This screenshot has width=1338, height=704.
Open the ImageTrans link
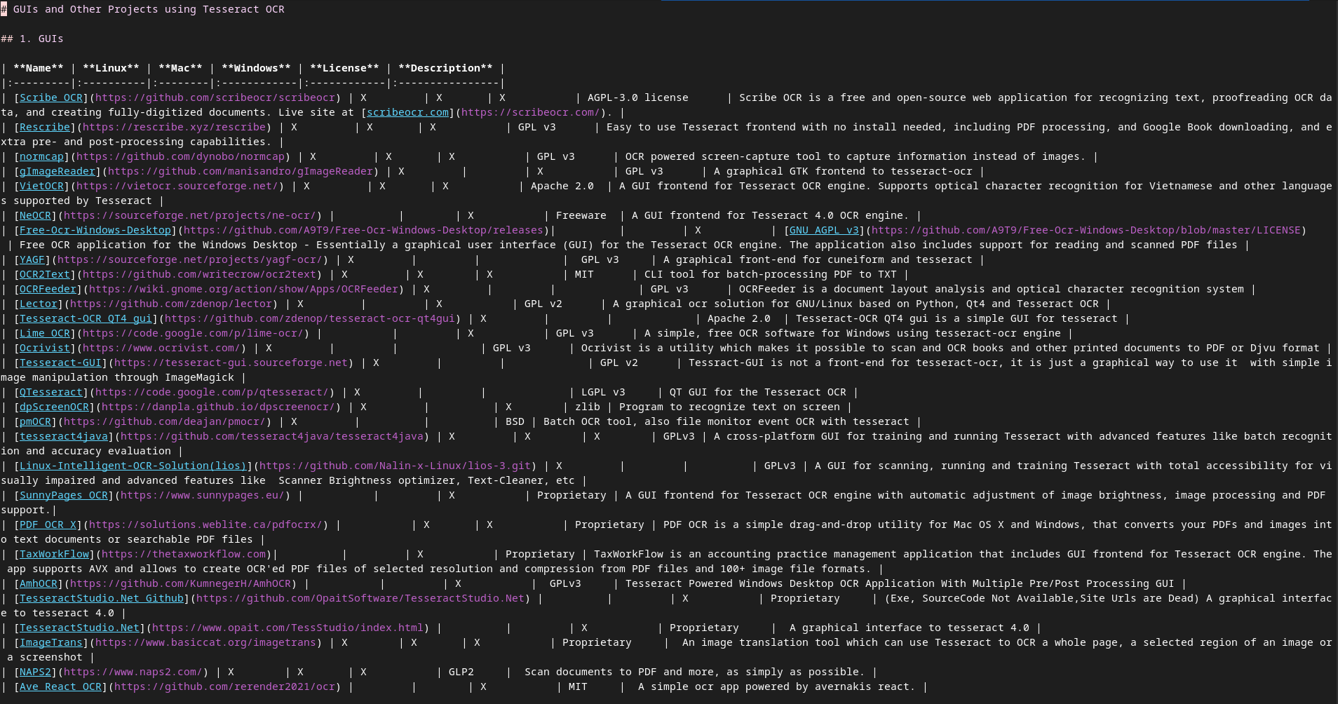pyautogui.click(x=51, y=642)
